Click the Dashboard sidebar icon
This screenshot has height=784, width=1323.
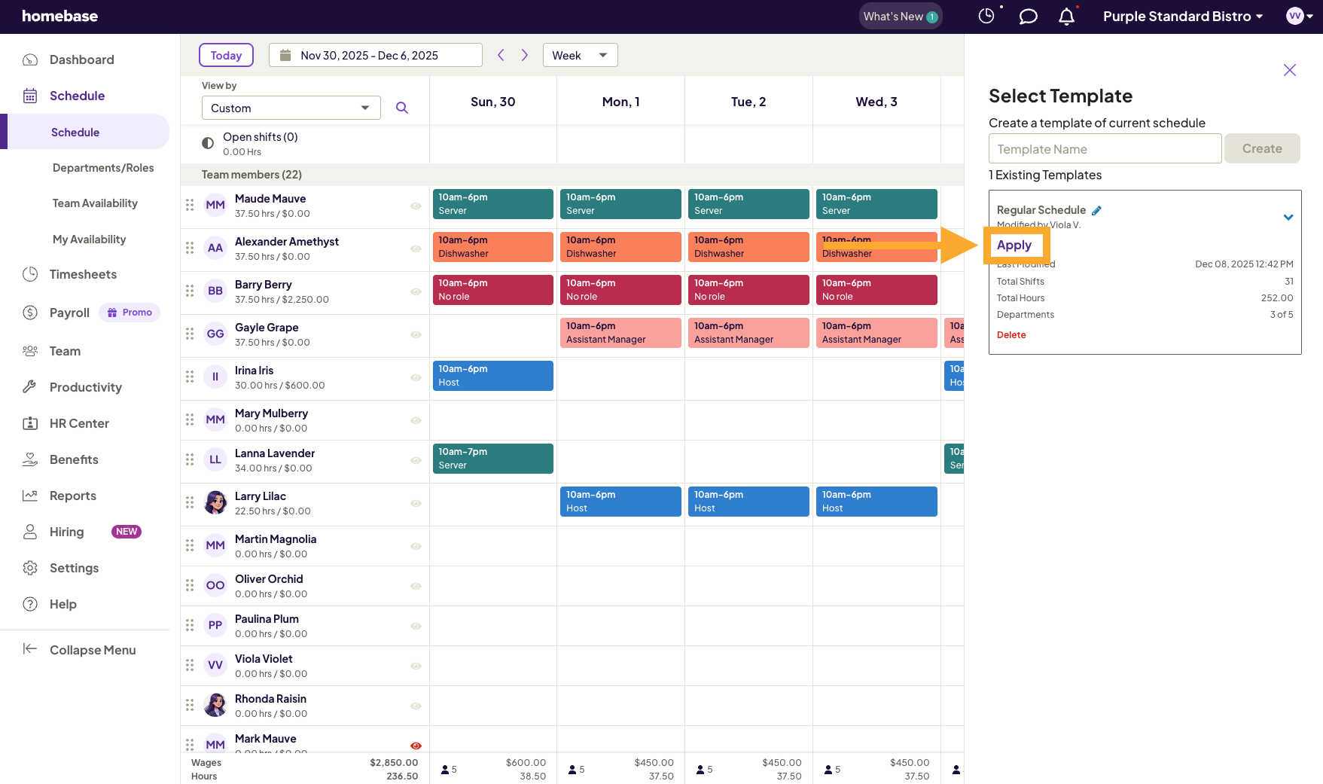tap(30, 59)
